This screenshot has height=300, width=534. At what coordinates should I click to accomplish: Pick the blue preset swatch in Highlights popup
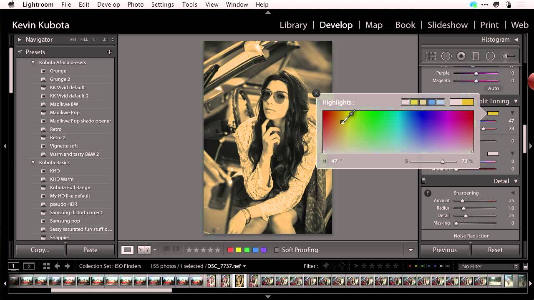(432, 102)
